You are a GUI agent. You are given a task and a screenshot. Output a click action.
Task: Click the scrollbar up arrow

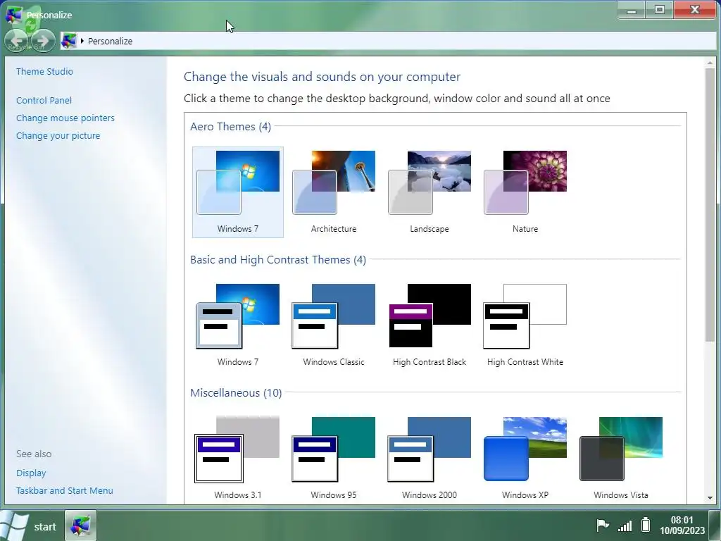[710, 62]
